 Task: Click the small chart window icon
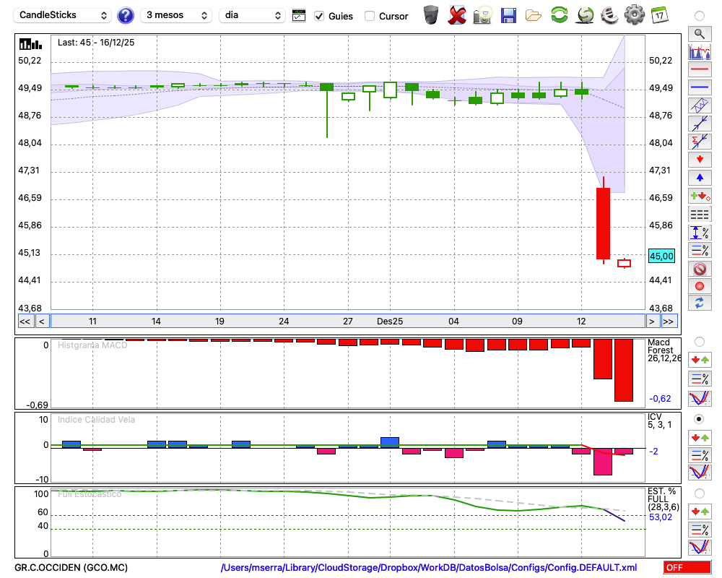click(299, 16)
